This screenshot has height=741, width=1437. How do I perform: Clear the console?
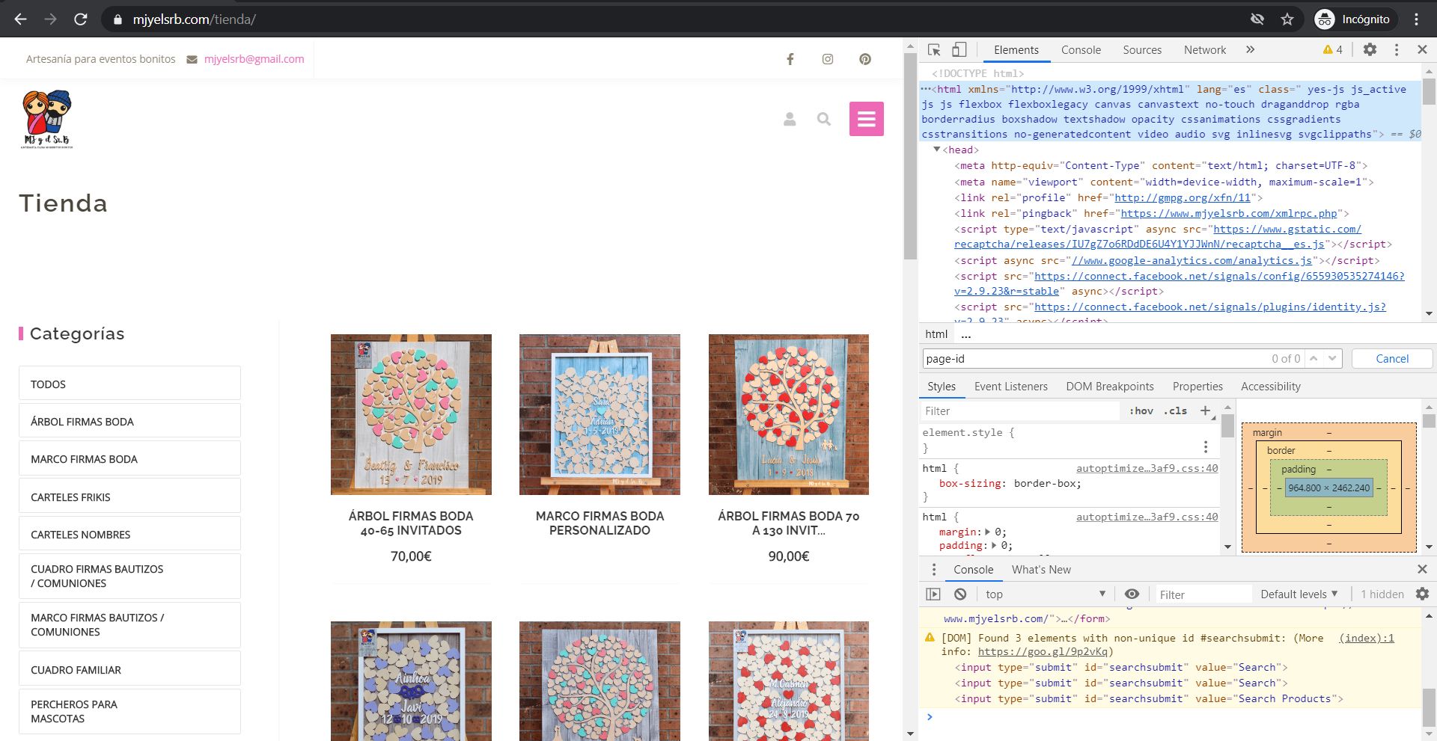960,594
